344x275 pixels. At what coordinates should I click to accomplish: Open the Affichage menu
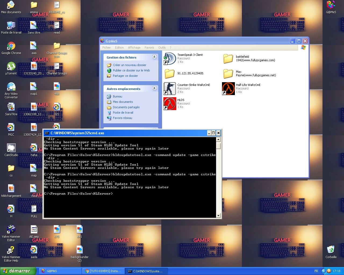coord(134,48)
